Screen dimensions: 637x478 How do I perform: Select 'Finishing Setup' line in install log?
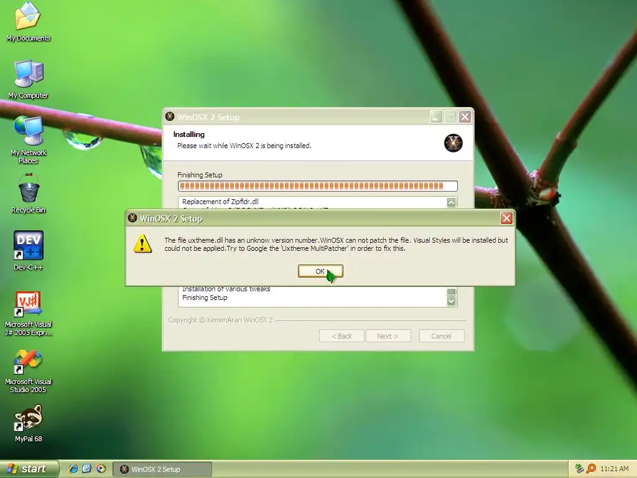pos(205,298)
